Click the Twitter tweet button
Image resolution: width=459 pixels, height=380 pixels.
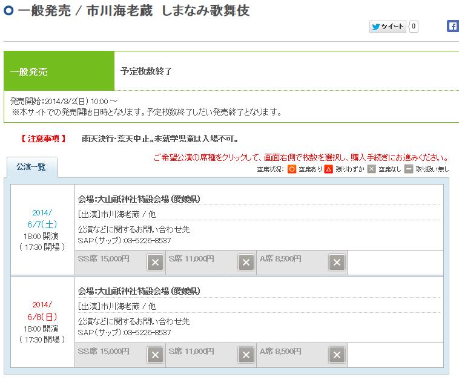point(388,27)
